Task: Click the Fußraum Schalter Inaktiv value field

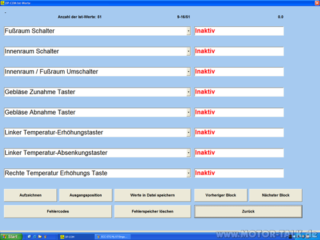Action: click(239, 31)
